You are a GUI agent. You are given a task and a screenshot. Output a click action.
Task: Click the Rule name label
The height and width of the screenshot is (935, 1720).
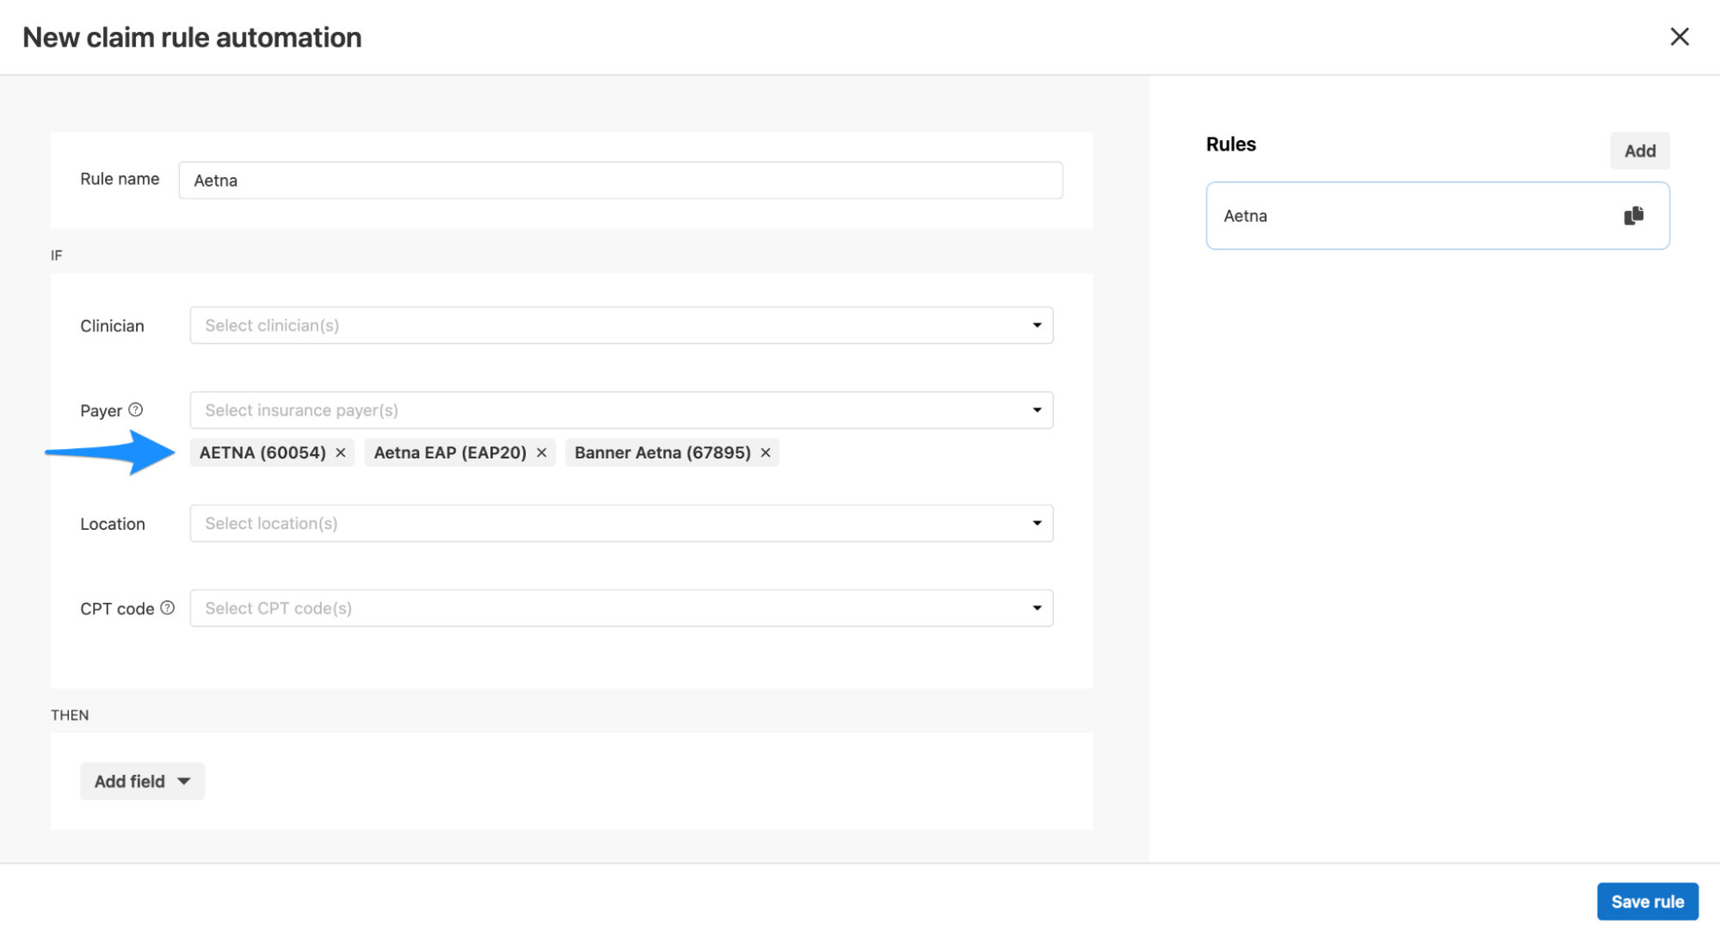[x=120, y=179]
